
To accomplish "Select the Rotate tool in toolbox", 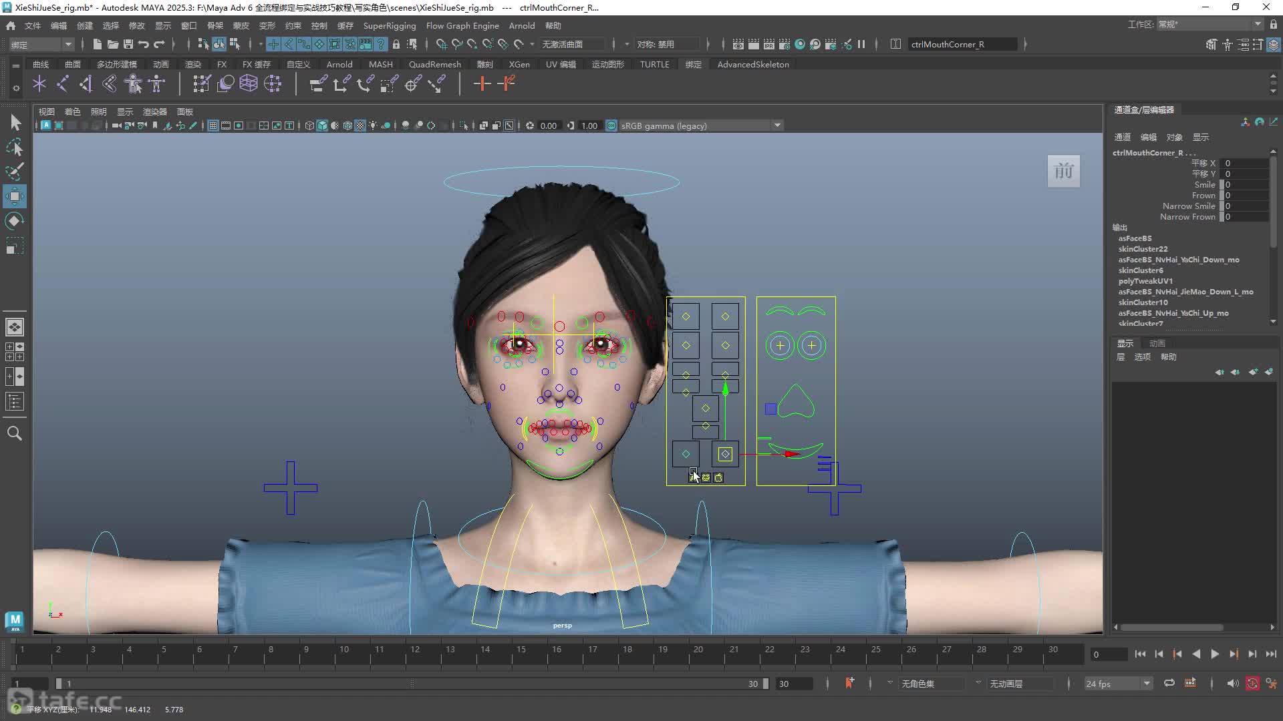I will tap(15, 221).
